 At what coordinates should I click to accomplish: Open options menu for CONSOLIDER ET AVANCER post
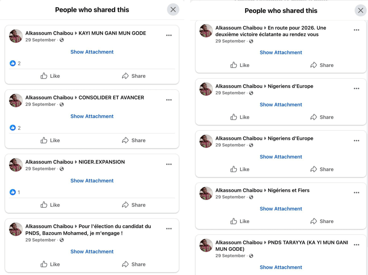pyautogui.click(x=169, y=100)
